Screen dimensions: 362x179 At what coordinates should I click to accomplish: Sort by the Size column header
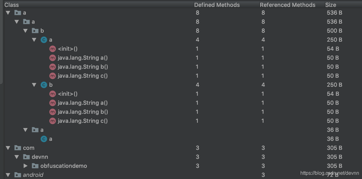[331, 5]
